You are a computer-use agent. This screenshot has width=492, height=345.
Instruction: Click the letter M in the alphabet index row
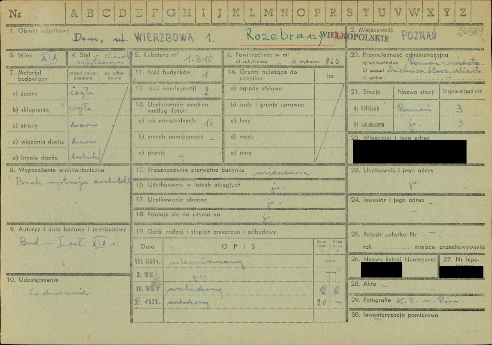tap(268, 13)
